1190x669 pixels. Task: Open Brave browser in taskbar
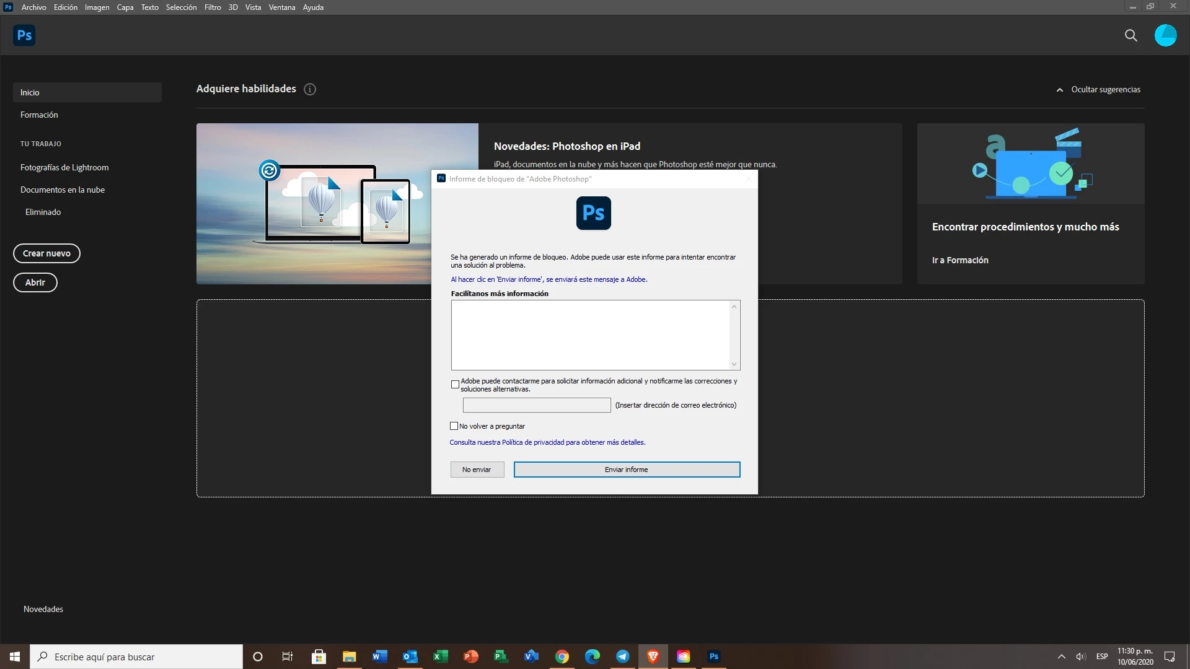(x=653, y=657)
